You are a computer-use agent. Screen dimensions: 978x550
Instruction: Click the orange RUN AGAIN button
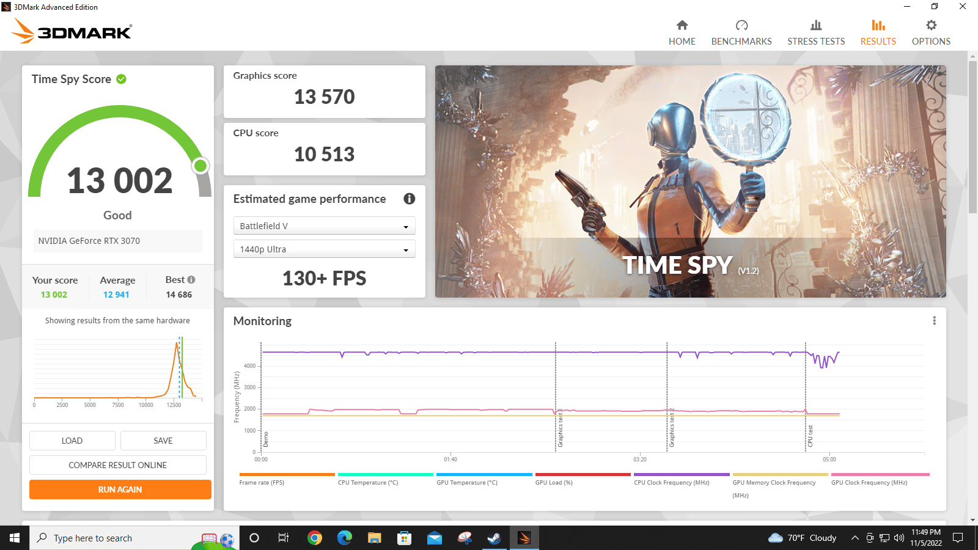coord(120,490)
